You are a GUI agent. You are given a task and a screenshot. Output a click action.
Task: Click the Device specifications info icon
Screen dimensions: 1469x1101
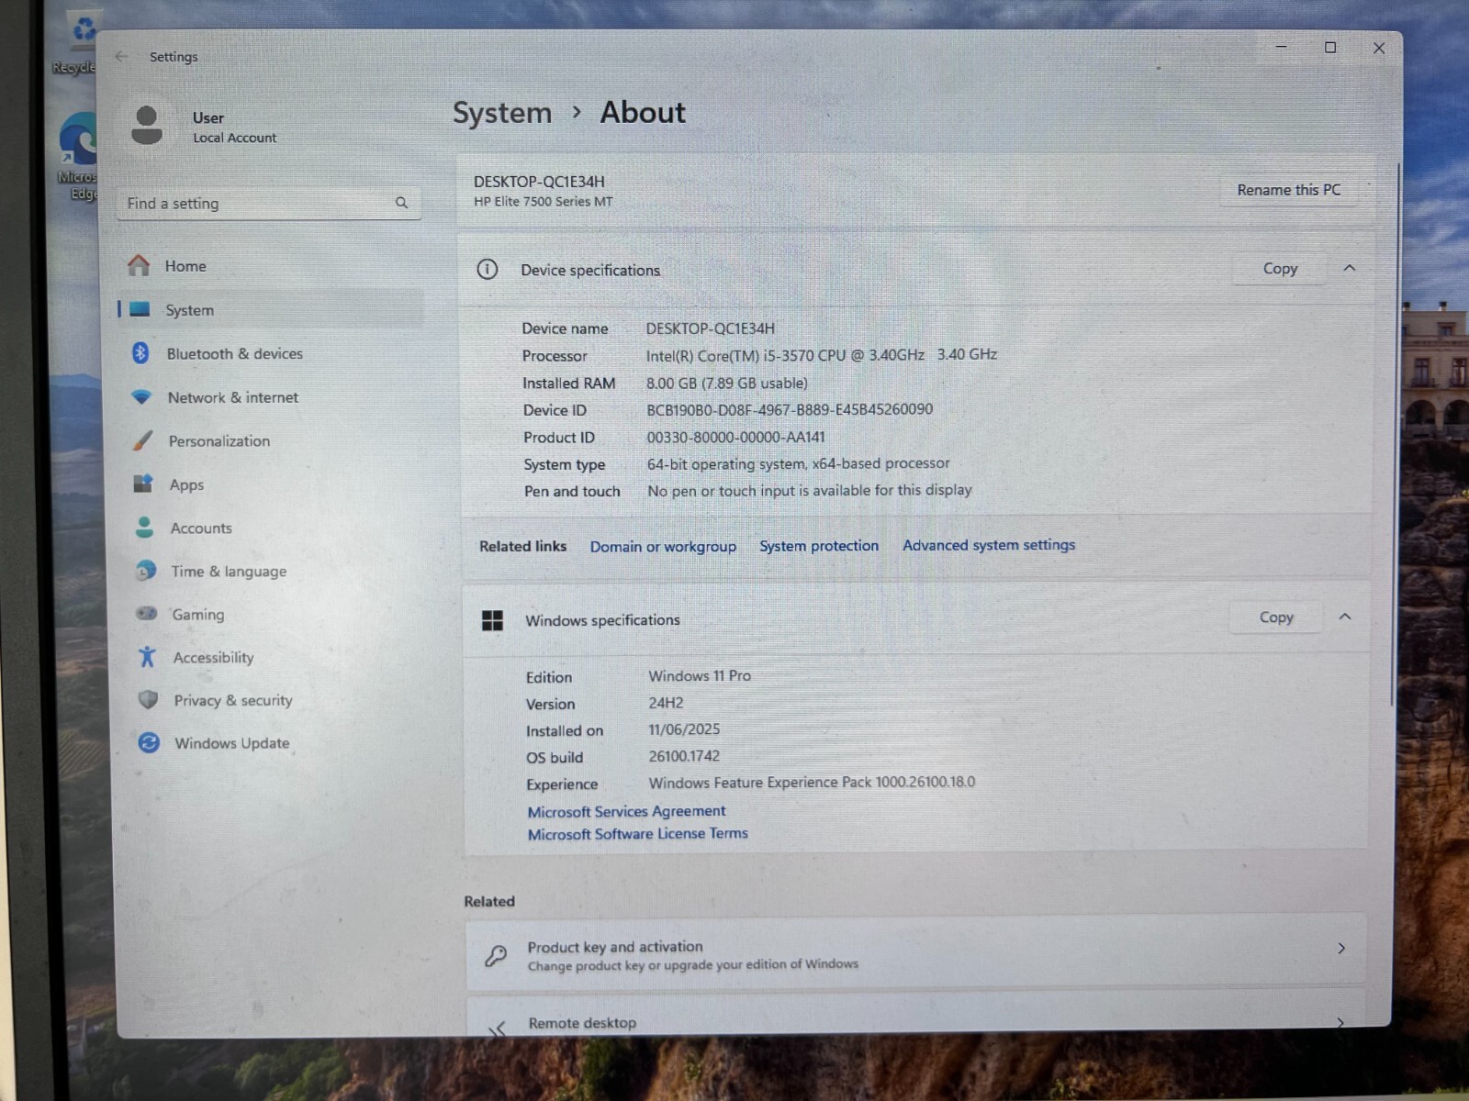(487, 270)
